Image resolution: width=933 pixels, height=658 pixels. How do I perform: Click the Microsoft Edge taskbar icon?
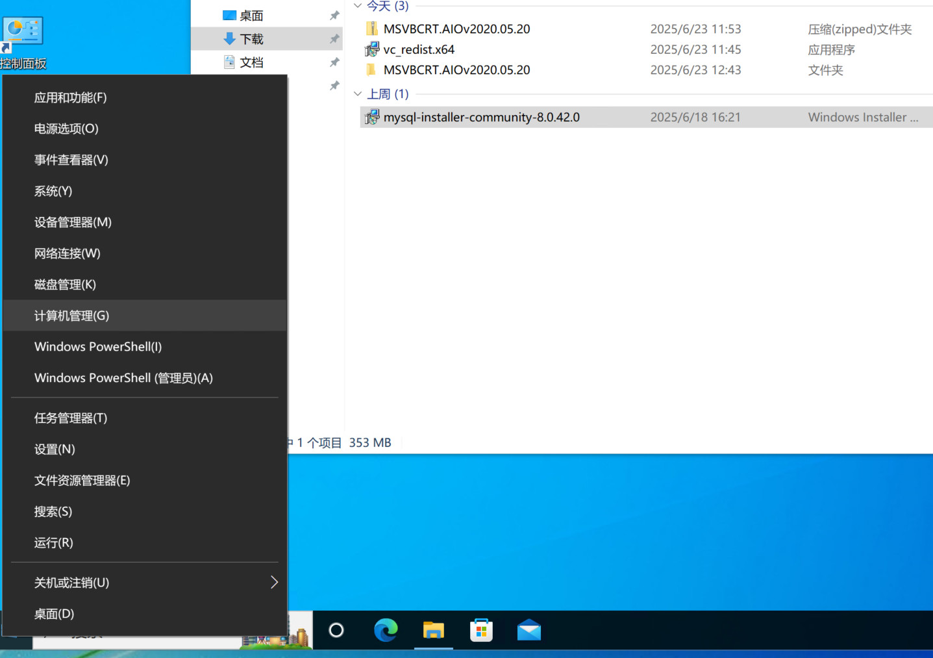tap(386, 630)
